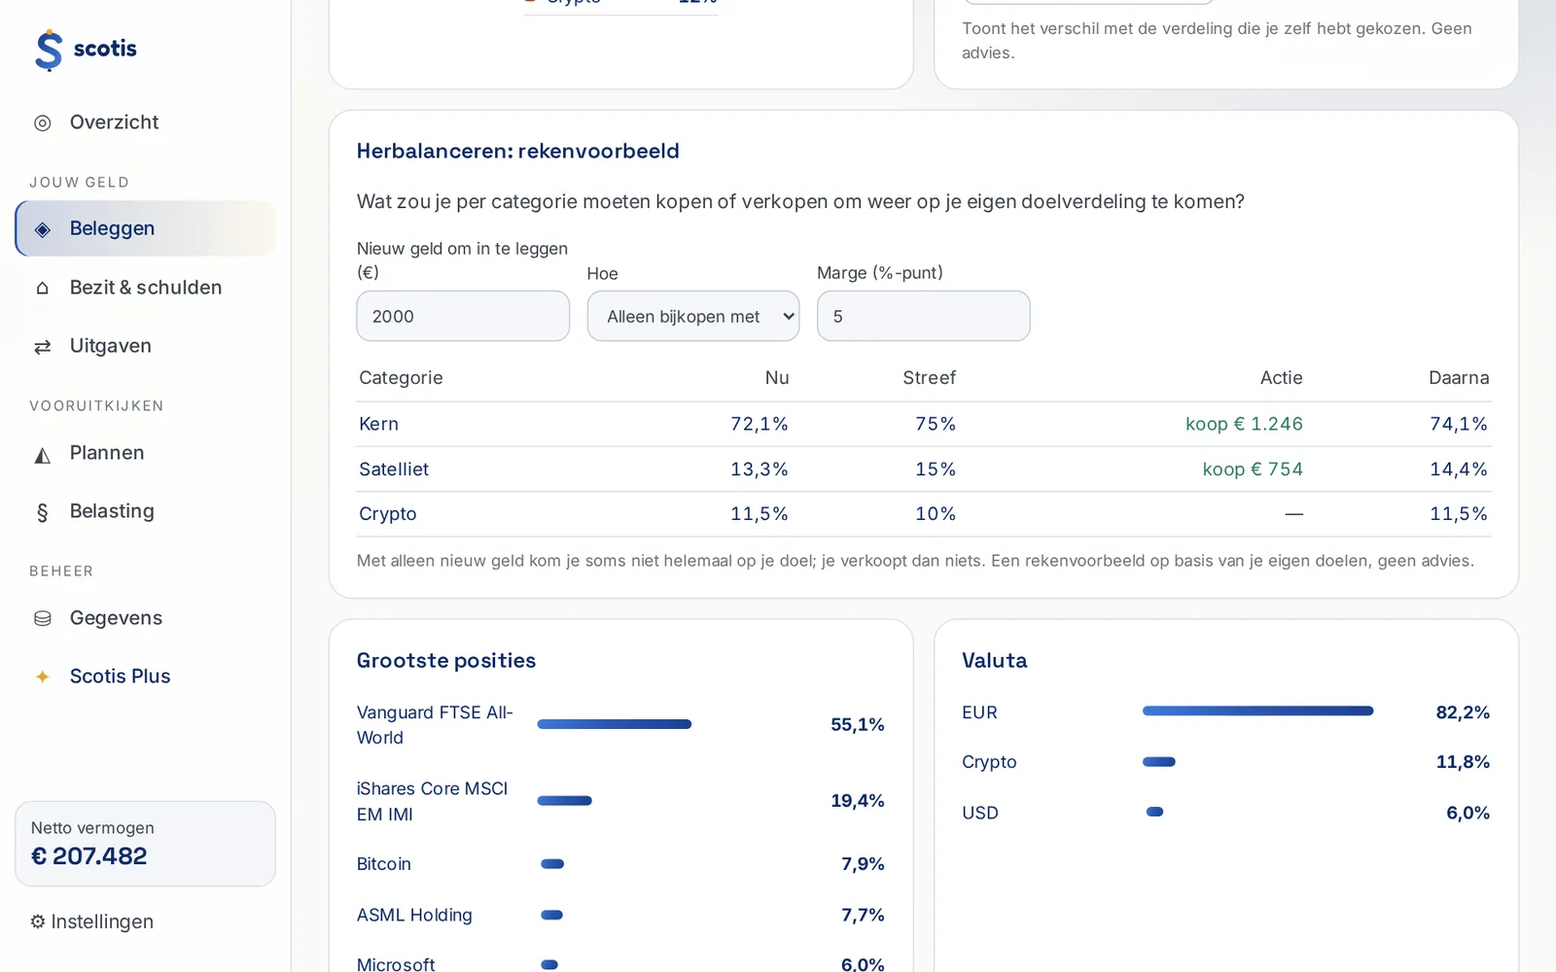Click the Vanguard FTSE All-World progress bar
Image resolution: width=1556 pixels, height=972 pixels.
tap(615, 724)
